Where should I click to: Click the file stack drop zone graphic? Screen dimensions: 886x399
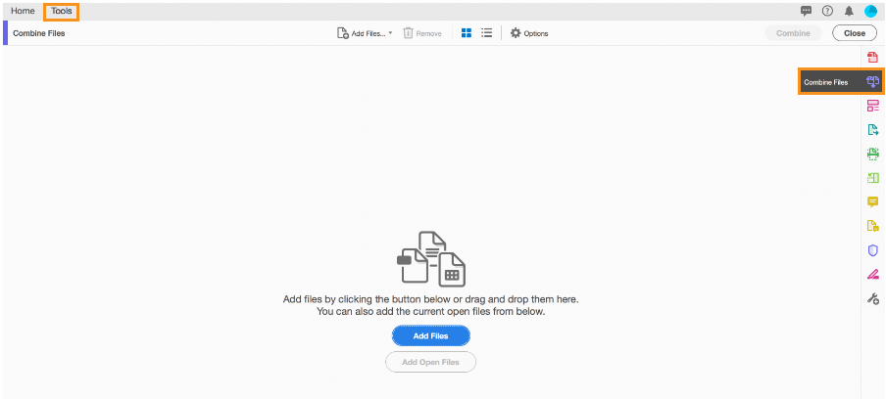point(431,259)
